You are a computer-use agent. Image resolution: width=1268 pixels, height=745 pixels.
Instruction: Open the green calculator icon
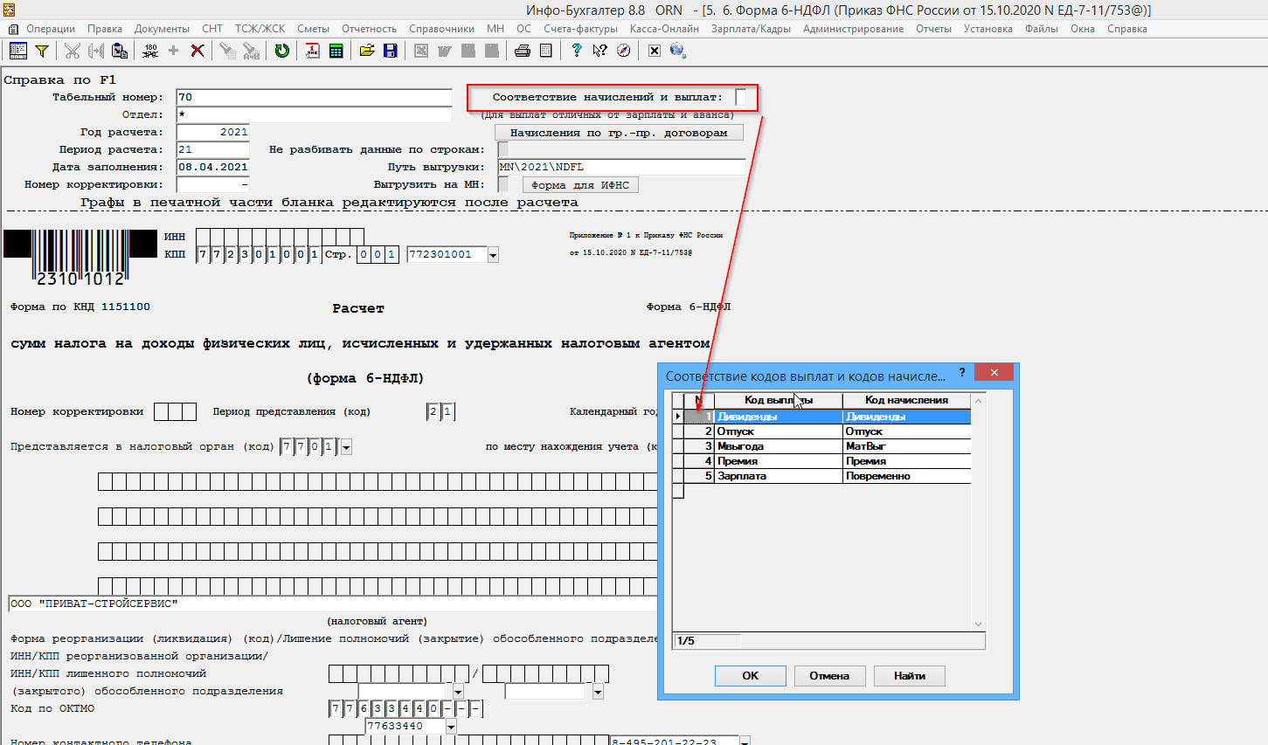tap(336, 51)
